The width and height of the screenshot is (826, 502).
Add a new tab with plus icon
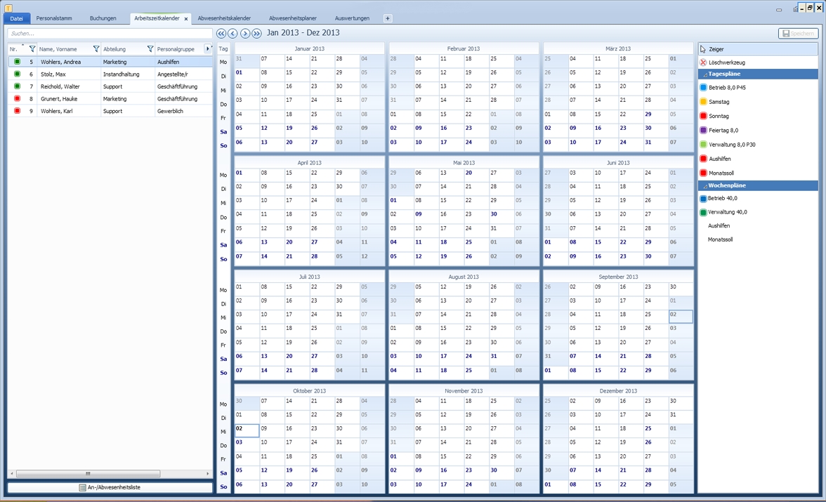[x=387, y=18]
